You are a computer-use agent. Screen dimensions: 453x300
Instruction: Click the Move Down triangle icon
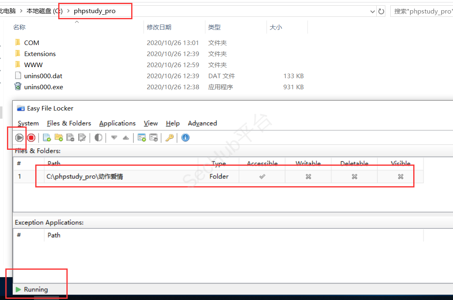click(114, 138)
